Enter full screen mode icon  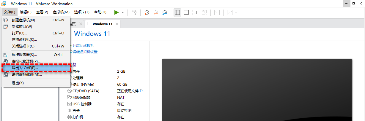(195, 12)
